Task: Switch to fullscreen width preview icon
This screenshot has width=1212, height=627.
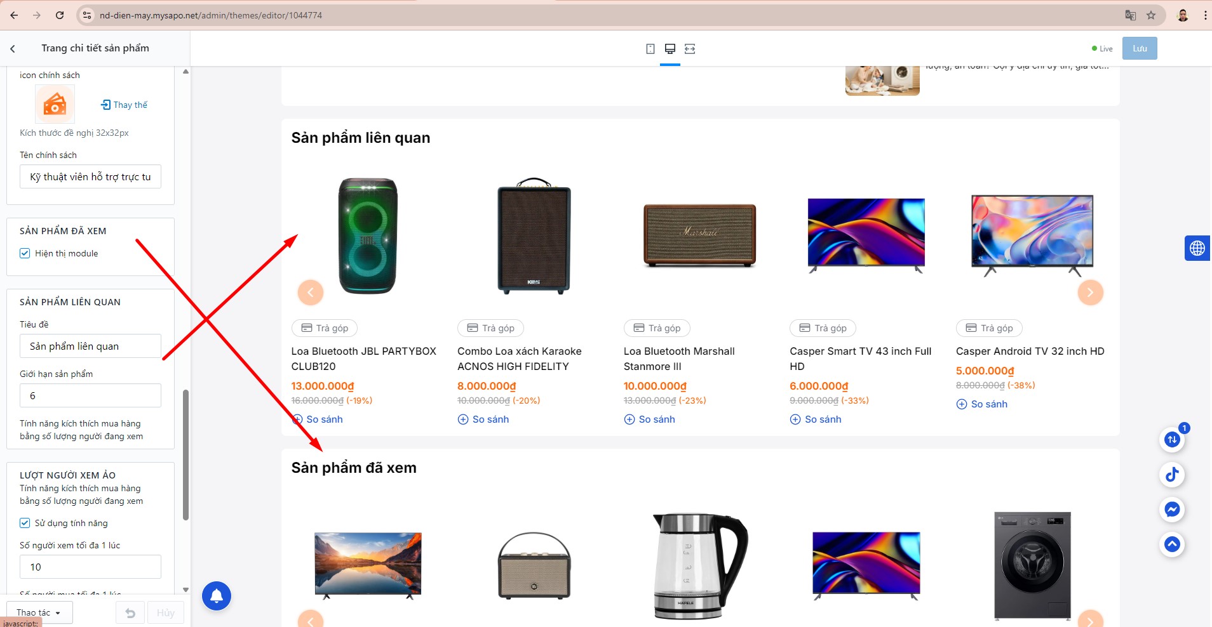Action: tap(690, 49)
